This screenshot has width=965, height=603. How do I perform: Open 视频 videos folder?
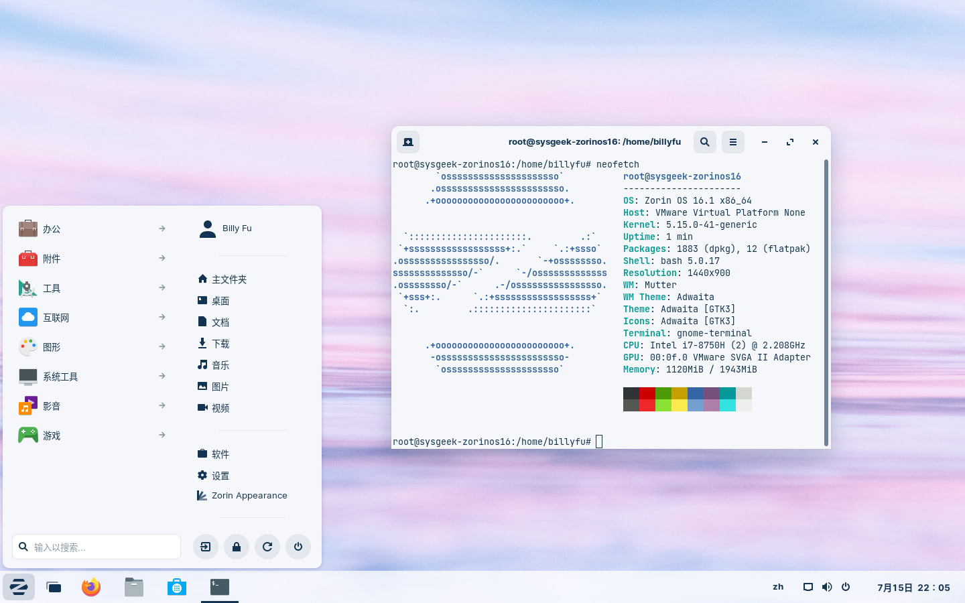(x=213, y=408)
